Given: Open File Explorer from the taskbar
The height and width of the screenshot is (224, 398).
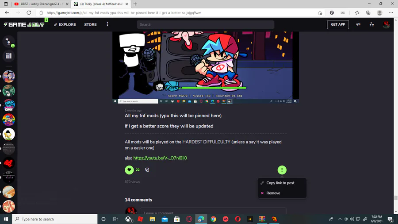Looking at the screenshot, I should [x=152, y=219].
